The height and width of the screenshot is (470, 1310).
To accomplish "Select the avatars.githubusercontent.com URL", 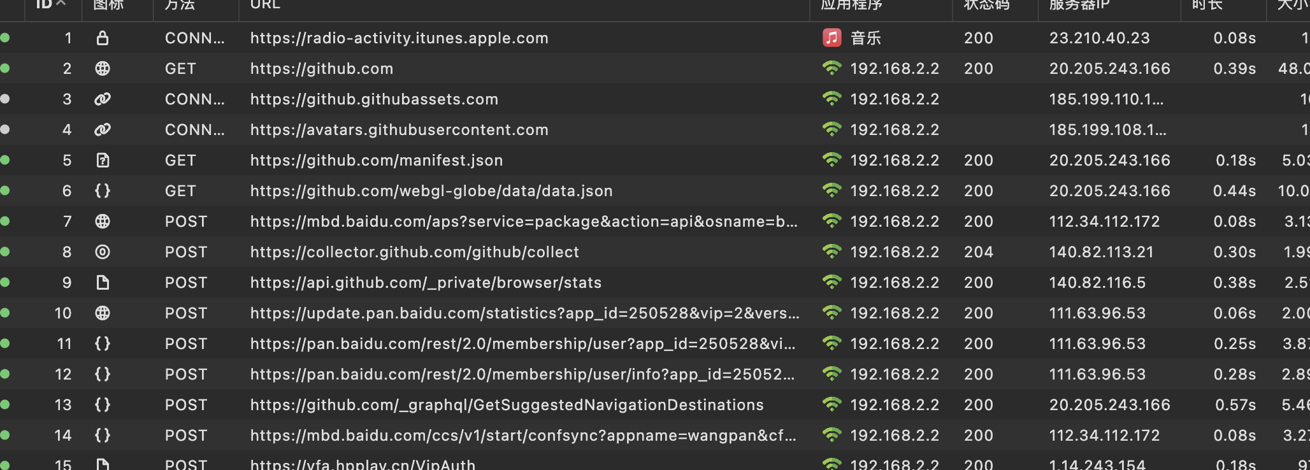I will (x=399, y=130).
